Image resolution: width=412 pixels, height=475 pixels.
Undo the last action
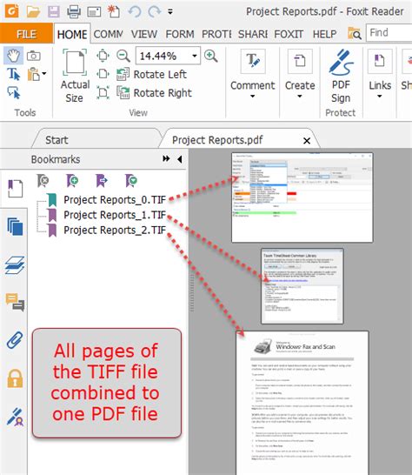tap(135, 12)
